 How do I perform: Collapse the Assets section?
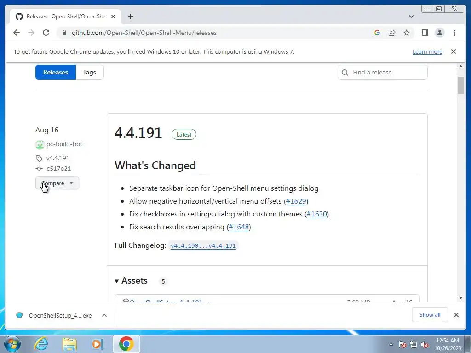[131, 281]
